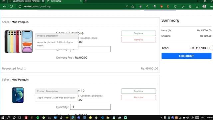This screenshot has width=213, height=120.
Task: Open browser Downloads
Action: pyautogui.click(x=197, y=6)
